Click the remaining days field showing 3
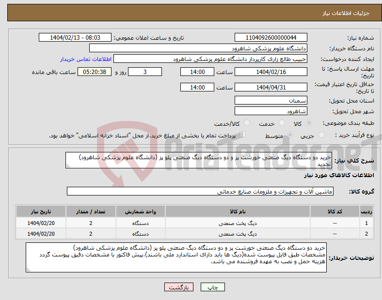 145,72
